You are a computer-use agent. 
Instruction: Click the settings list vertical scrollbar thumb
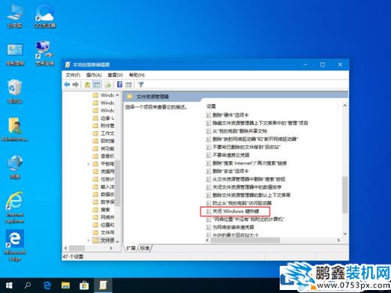click(x=345, y=194)
